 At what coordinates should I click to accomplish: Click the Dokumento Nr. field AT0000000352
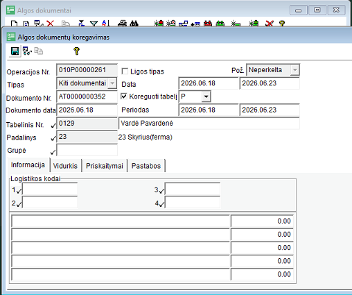coord(87,96)
